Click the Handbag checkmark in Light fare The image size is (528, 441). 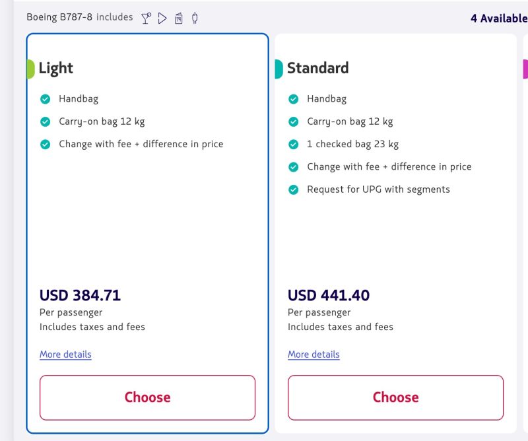pyautogui.click(x=46, y=99)
